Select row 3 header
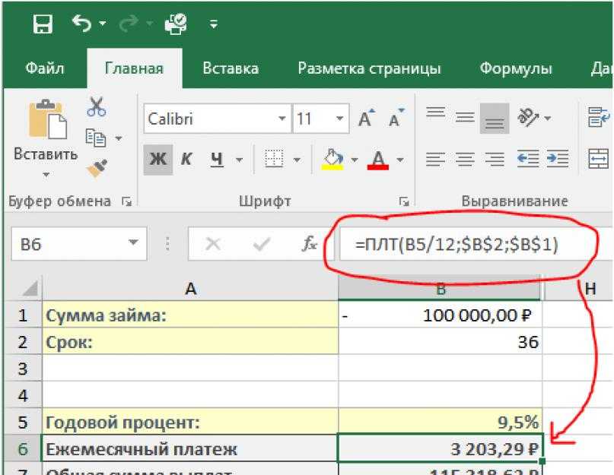 pyautogui.click(x=23, y=369)
